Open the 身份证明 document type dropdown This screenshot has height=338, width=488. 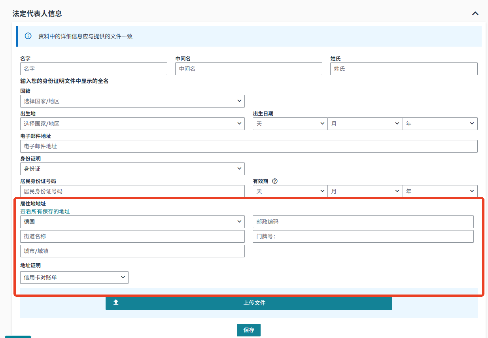click(132, 169)
